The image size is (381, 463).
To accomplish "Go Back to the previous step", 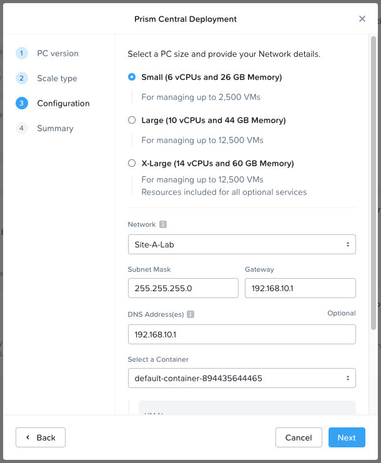I will (x=41, y=437).
